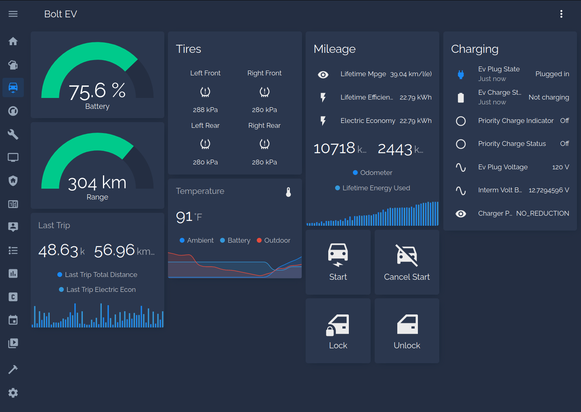Viewport: 581px width, 412px height.
Task: Click the Cancel Start button
Action: click(407, 262)
